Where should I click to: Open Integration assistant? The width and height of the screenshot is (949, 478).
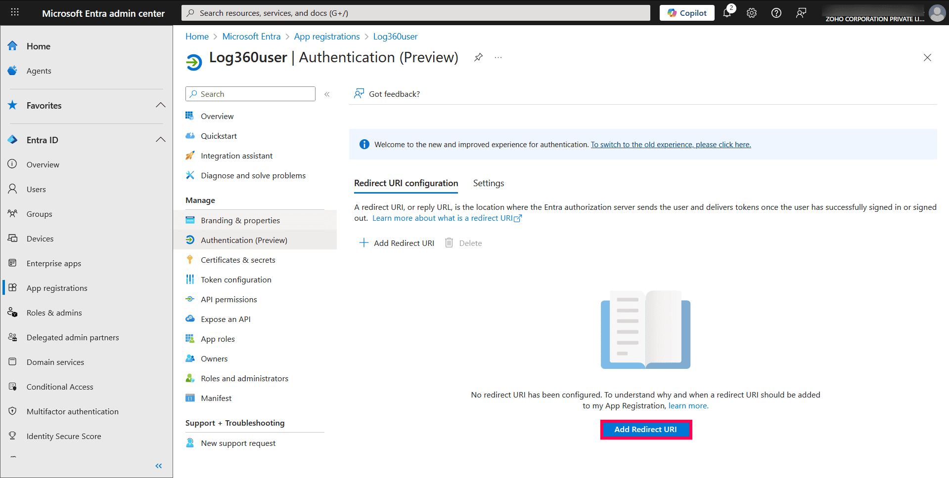[x=236, y=156]
